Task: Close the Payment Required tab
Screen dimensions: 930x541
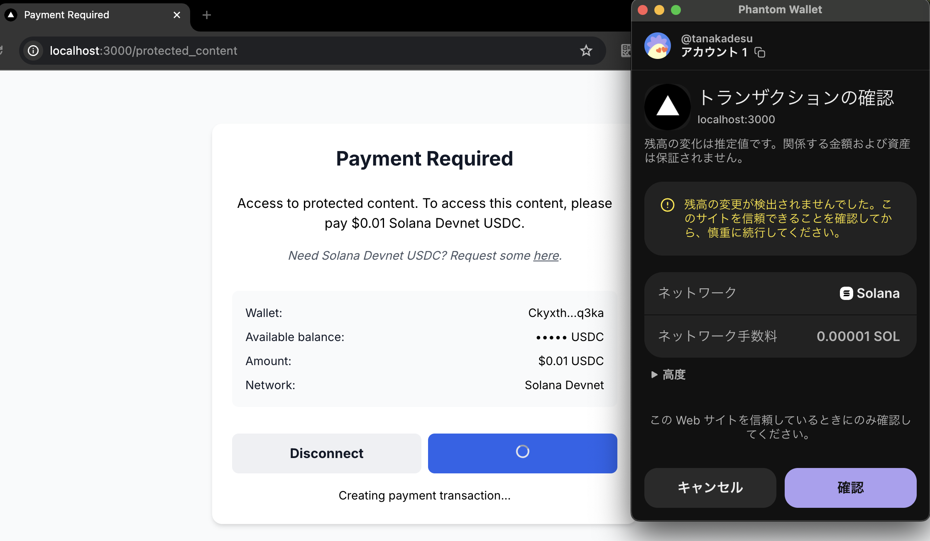Action: pos(177,15)
